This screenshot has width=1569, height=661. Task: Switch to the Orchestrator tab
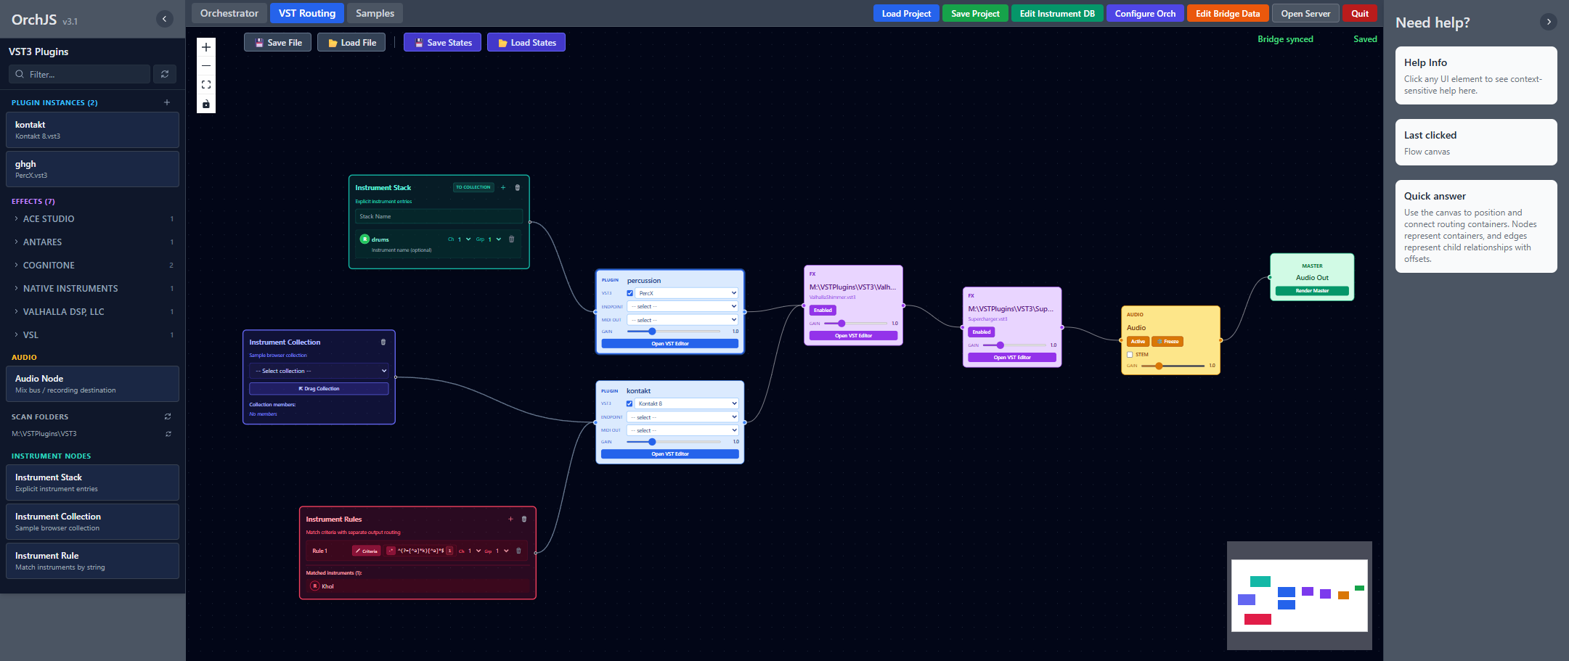229,13
